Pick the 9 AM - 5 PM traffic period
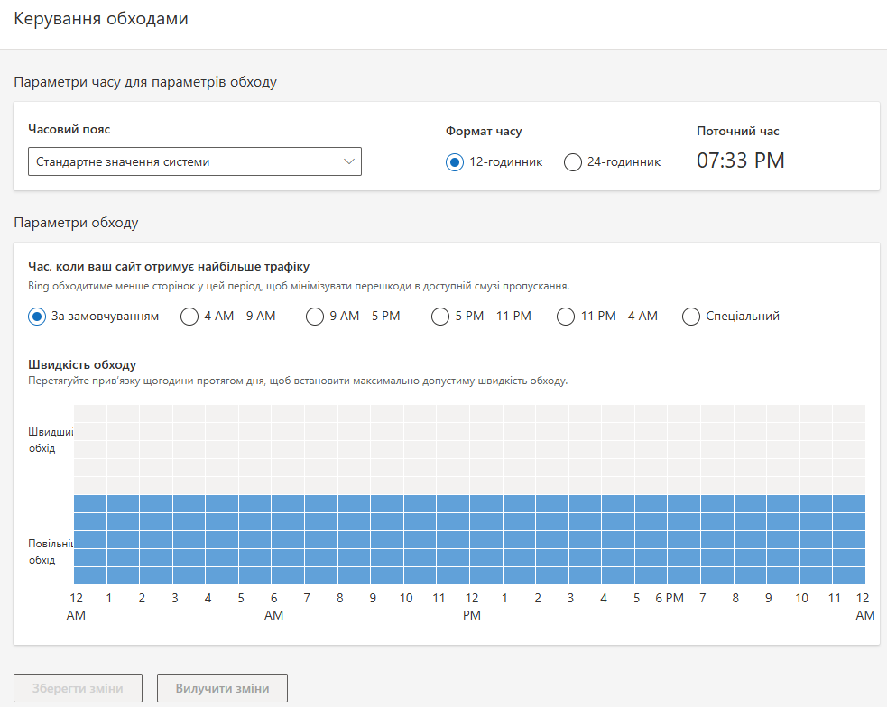The height and width of the screenshot is (707, 887). [x=314, y=317]
